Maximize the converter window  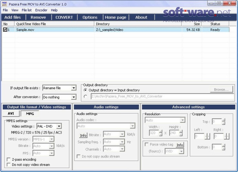(219, 3)
